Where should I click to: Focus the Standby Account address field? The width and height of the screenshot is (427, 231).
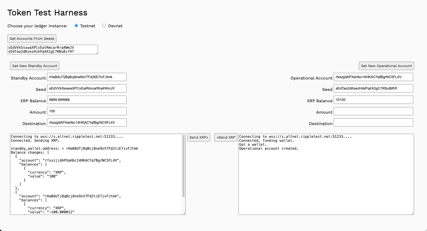pos(87,77)
